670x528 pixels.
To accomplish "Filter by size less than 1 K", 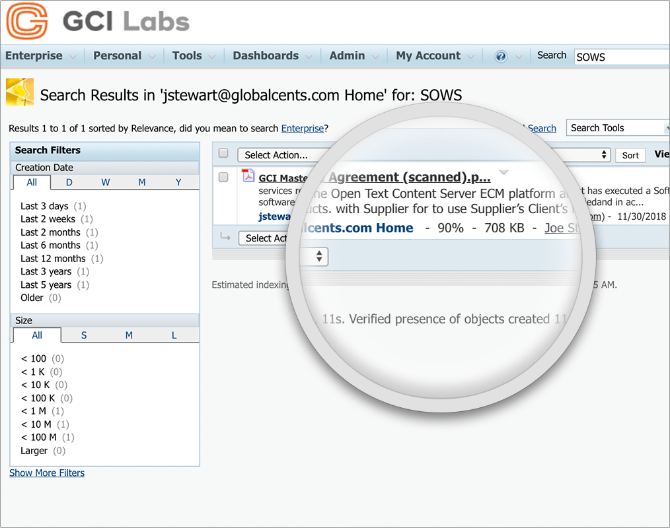I will 32,372.
